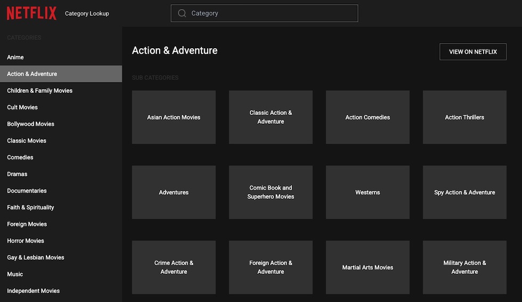Click the SUB CATEGORIES label

tap(155, 78)
